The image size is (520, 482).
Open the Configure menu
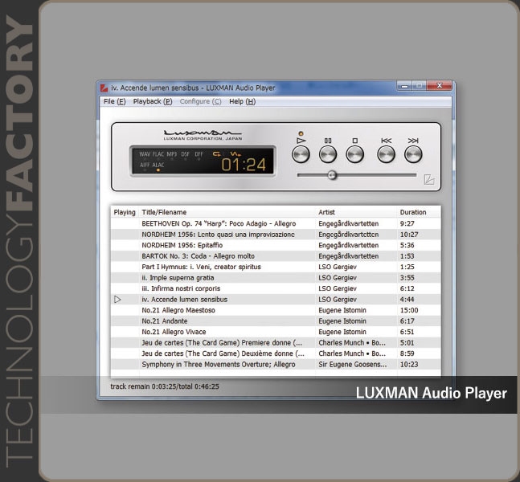[x=200, y=101]
